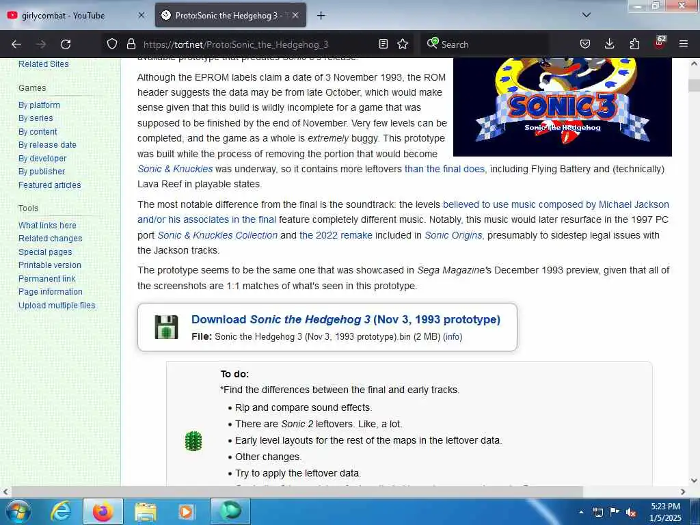This screenshot has width=700, height=525.
Task: Open the list all tabs dropdown
Action: 587,15
